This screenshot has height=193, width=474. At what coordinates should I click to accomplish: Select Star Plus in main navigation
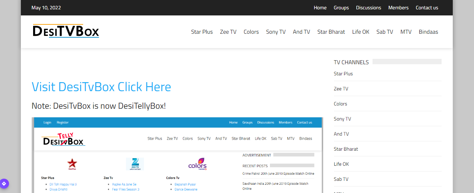[202, 32]
